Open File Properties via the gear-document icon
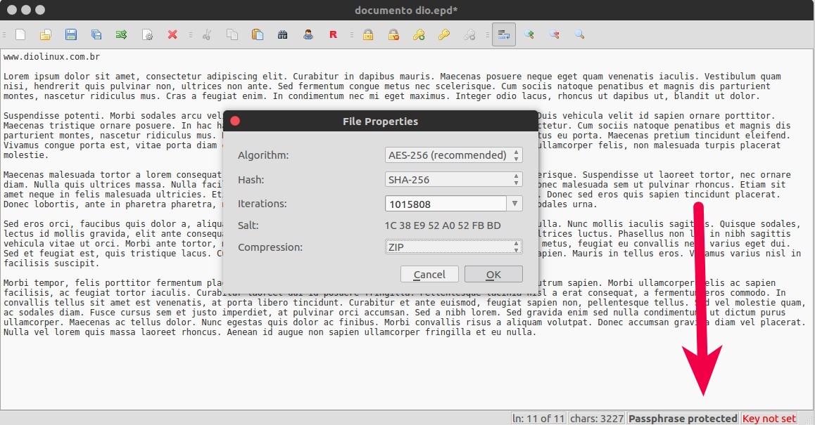The width and height of the screenshot is (815, 425). click(x=147, y=34)
